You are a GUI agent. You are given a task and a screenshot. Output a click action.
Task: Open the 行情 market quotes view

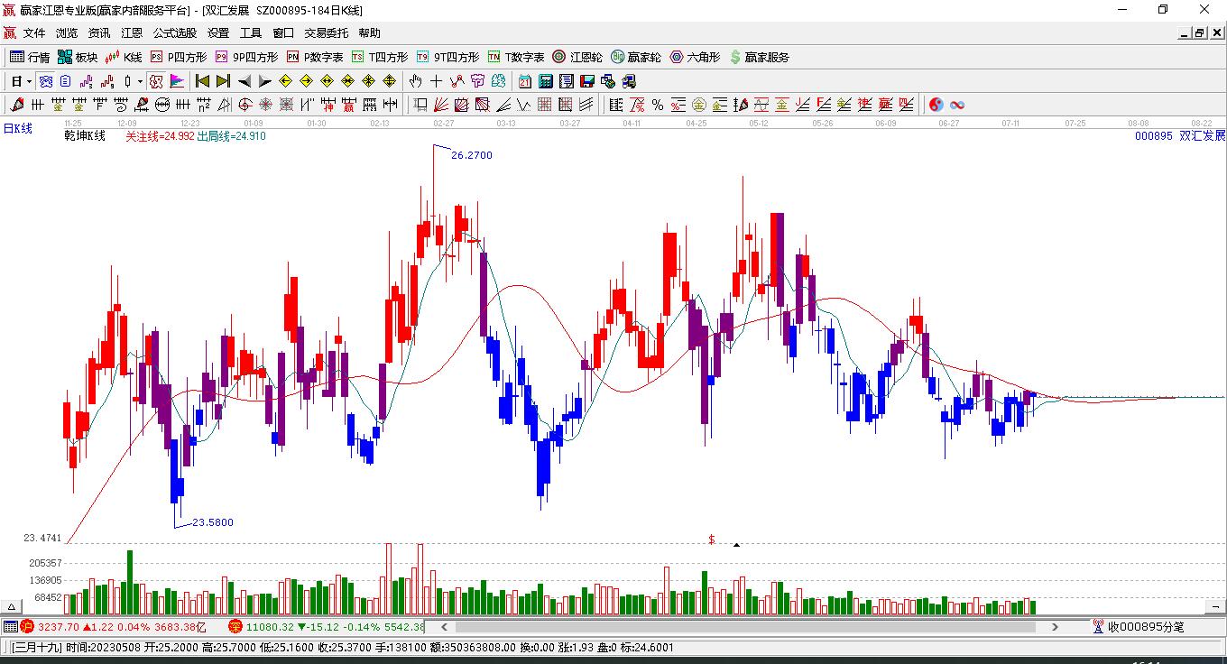point(30,57)
